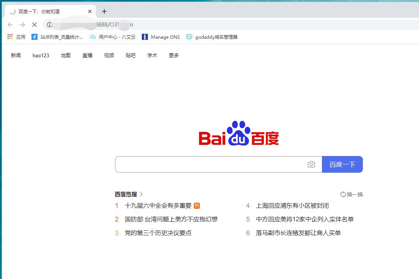Close the Baidu tab
The width and height of the screenshot is (419, 279).
point(90,11)
